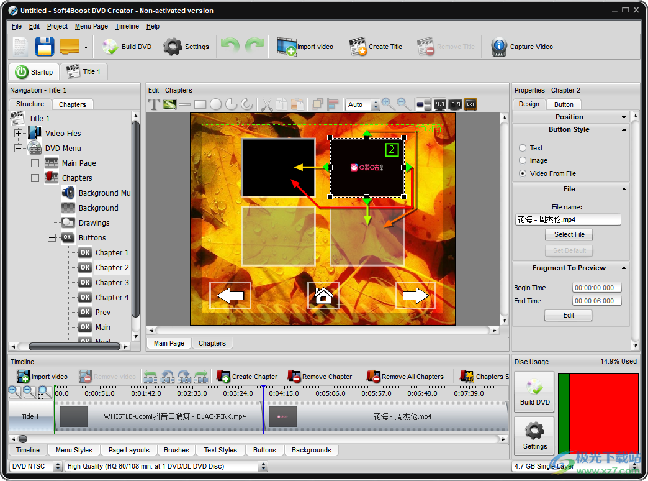This screenshot has width=648, height=481.
Task: Collapse the Buttons tree node
Action: point(52,237)
